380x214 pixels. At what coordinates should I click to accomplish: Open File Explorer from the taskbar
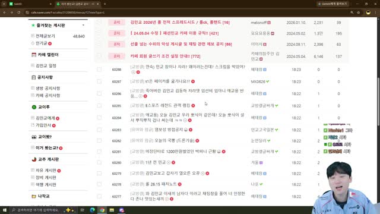coord(112,210)
